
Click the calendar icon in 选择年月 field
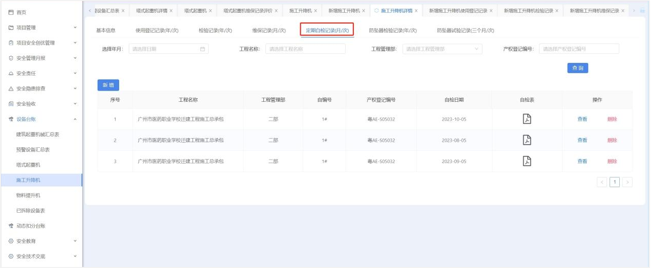(x=203, y=49)
